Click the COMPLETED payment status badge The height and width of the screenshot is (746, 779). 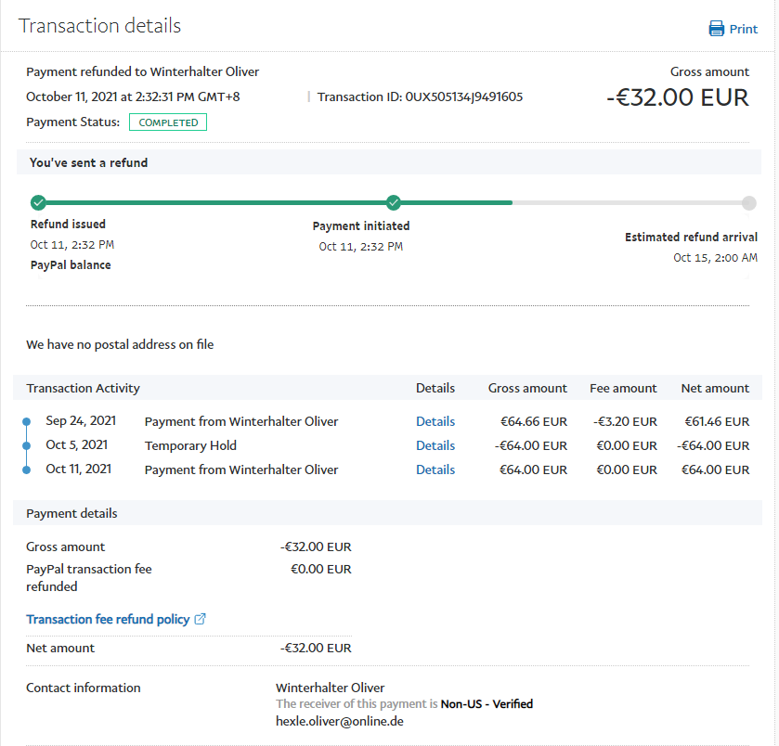(168, 122)
